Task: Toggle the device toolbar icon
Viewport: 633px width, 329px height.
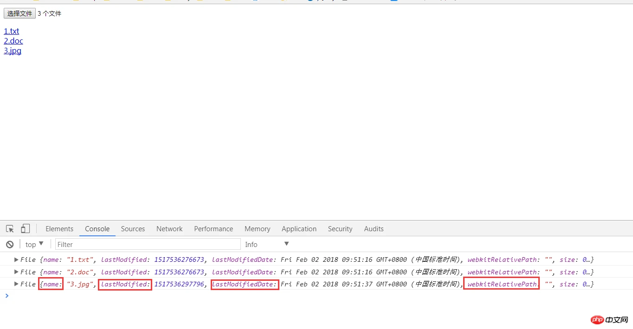Action: [25, 228]
